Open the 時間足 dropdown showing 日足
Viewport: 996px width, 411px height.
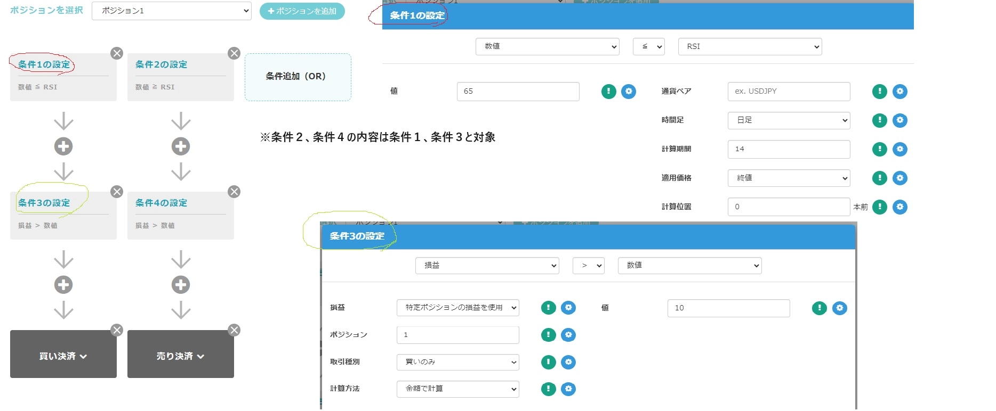pos(789,120)
